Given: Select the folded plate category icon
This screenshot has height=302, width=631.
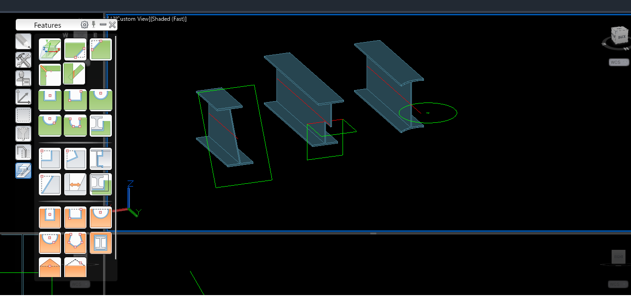Looking at the screenshot, I should 23,152.
